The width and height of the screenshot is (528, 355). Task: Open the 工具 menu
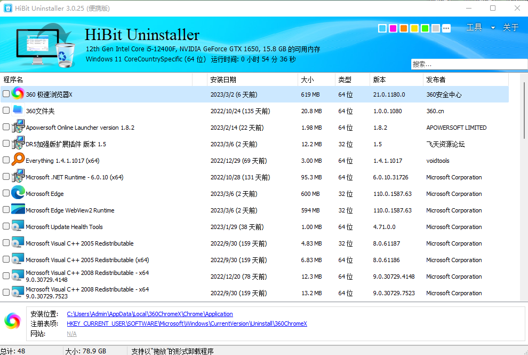coord(474,28)
